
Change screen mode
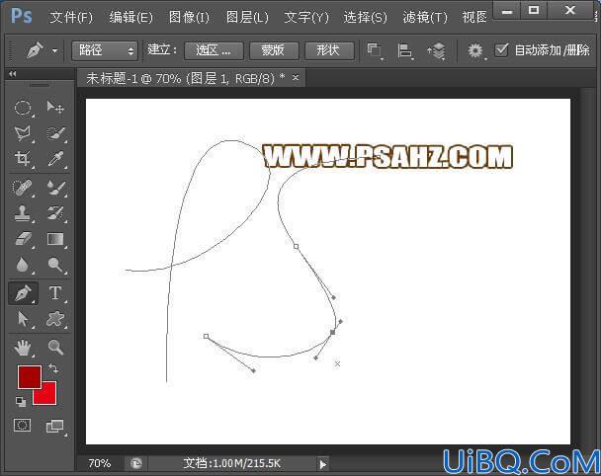click(x=54, y=426)
